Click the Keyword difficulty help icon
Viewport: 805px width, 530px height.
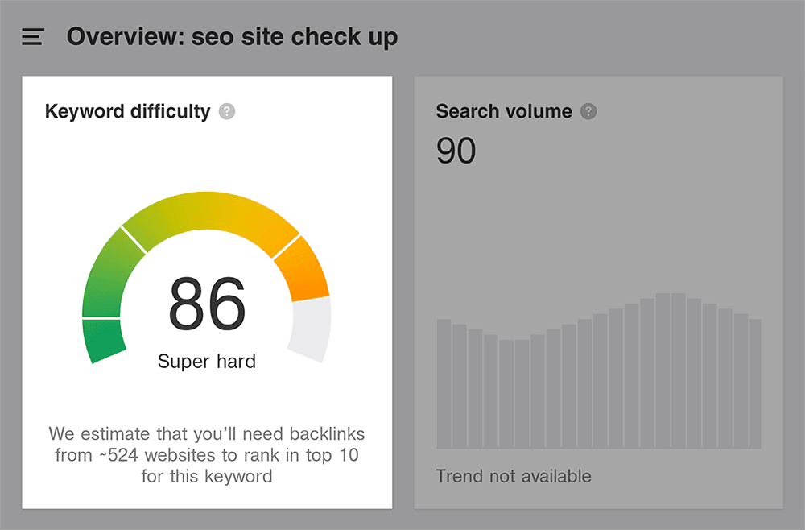pos(227,112)
